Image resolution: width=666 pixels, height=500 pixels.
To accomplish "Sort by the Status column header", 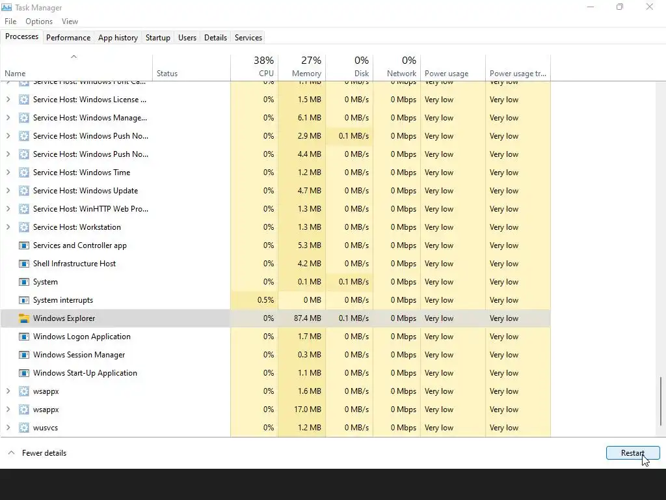I will (191, 67).
